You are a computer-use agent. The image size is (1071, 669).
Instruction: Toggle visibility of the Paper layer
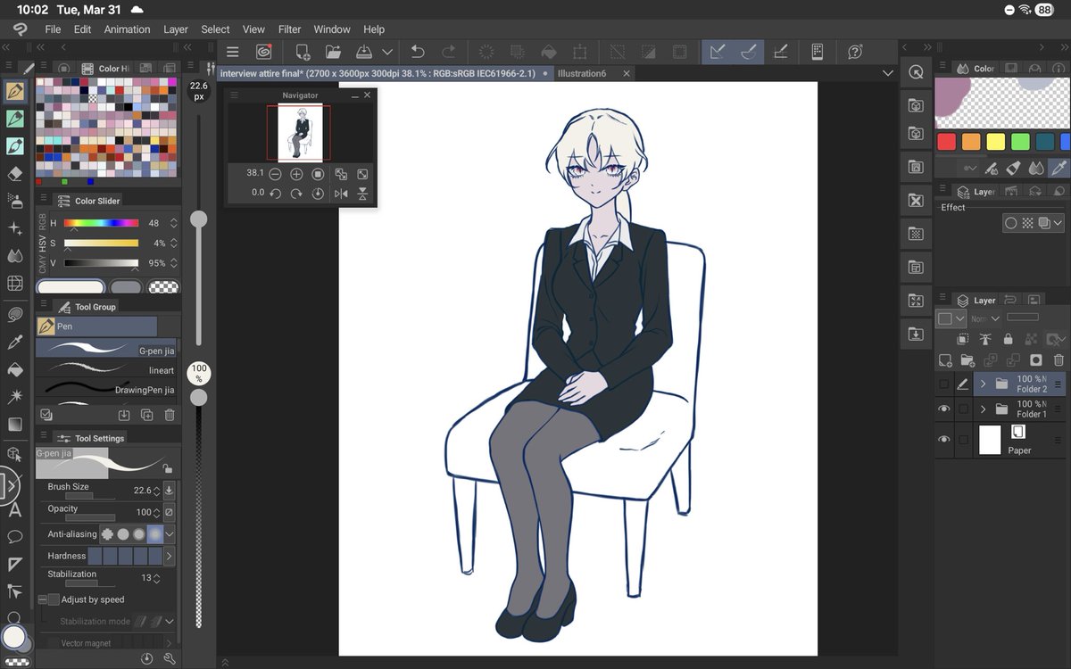tap(944, 440)
